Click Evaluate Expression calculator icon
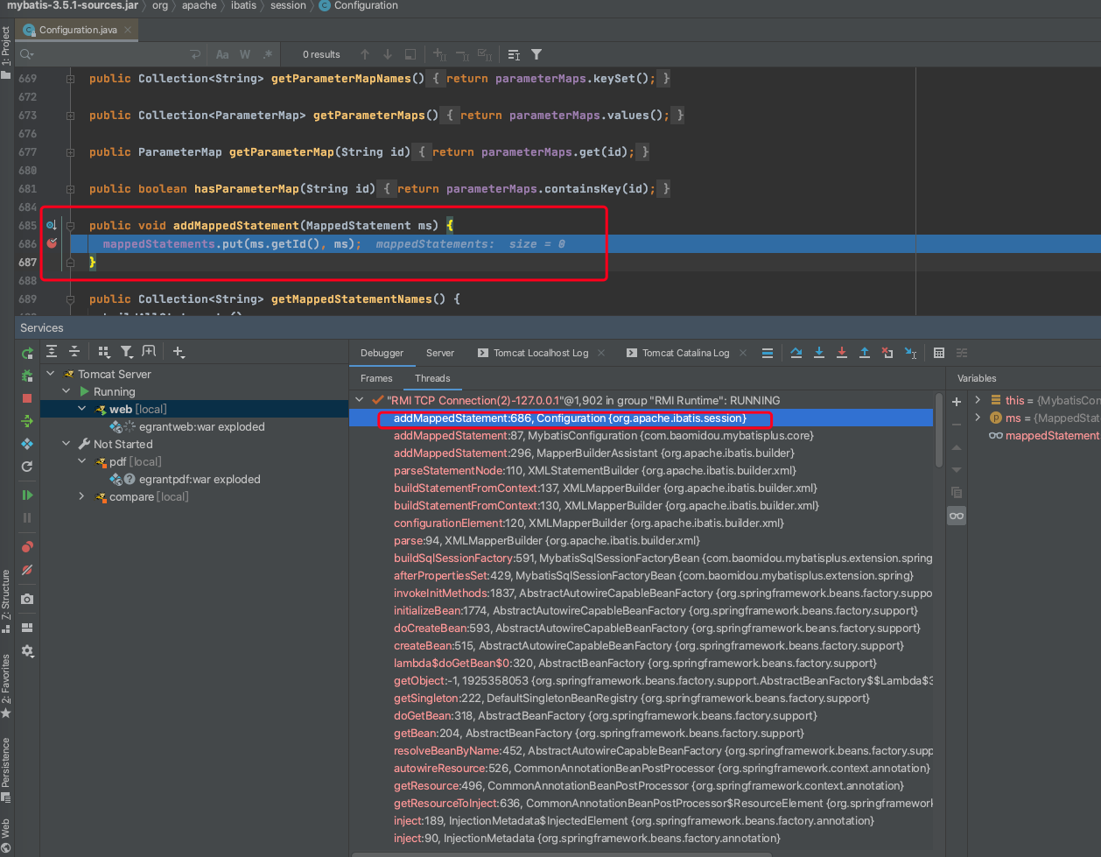This screenshot has width=1101, height=857. pos(938,353)
